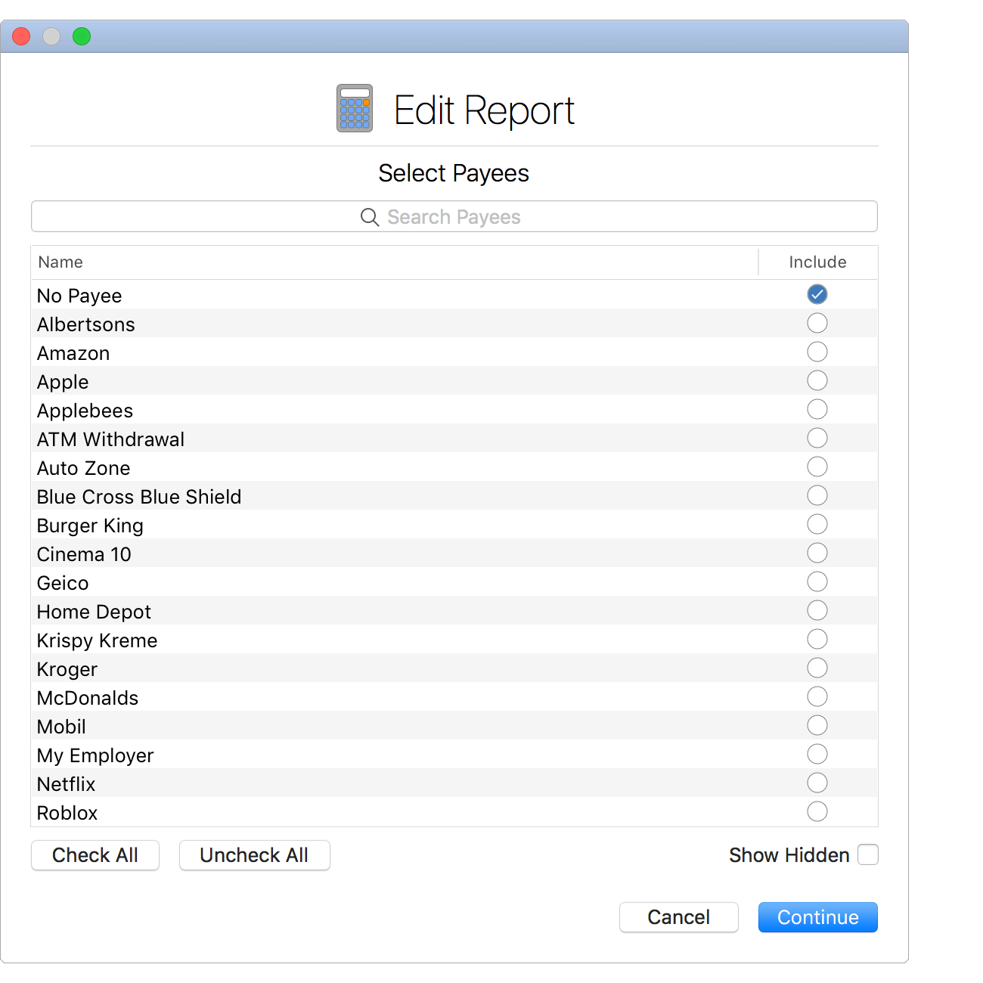Viewport: 983px width, 983px height.
Task: Select the McDonalds row name
Action: pyautogui.click(x=88, y=698)
